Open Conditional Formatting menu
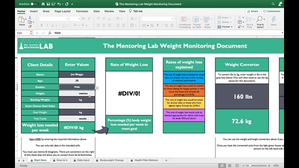Image resolution: width=299 pixels, height=168 pixels. pos(185,22)
